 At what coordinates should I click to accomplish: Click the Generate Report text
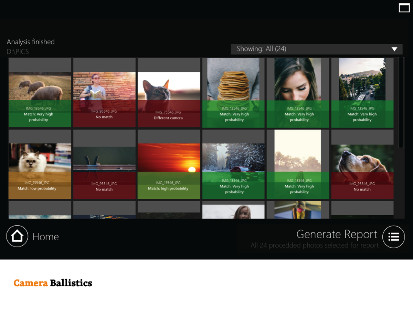point(337,234)
